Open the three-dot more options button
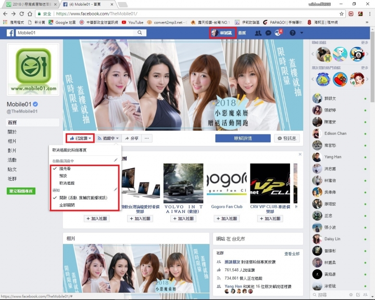This screenshot has height=300, width=375. coord(147,138)
